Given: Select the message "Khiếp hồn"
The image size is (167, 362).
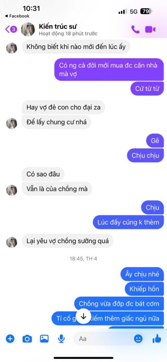Looking at the screenshot, I should [144, 289].
